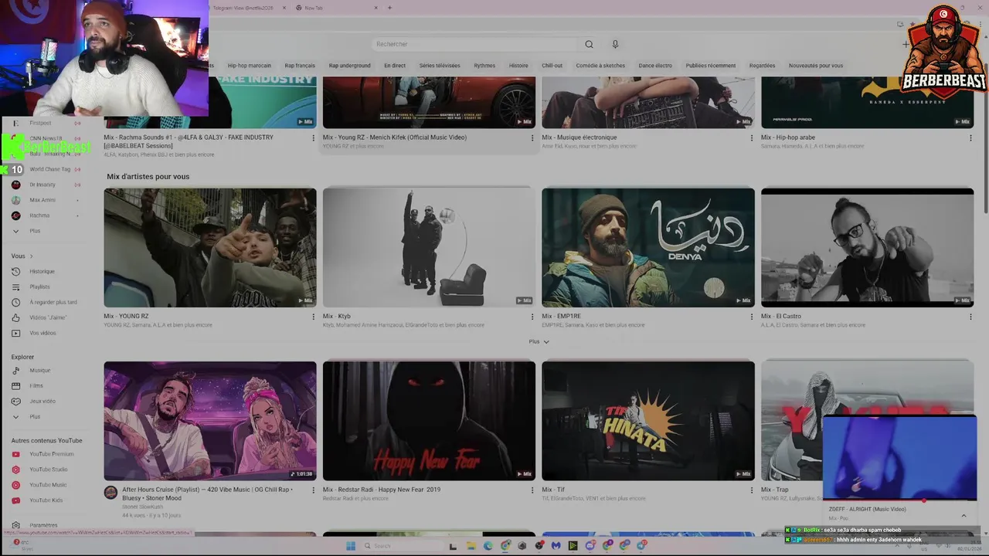Open the DENYA Mix - EMP1RE thumbnail
The image size is (989, 556).
click(x=648, y=247)
